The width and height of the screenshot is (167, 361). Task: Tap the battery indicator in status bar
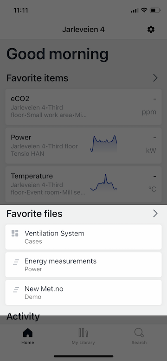click(155, 10)
